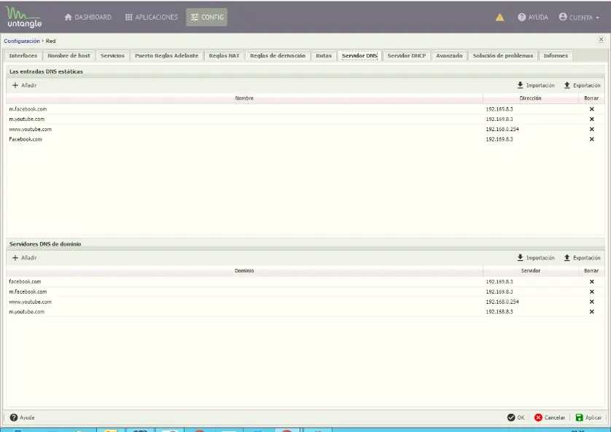Image resolution: width=611 pixels, height=432 pixels.
Task: Switch to the Servicios tab
Action: tap(112, 55)
